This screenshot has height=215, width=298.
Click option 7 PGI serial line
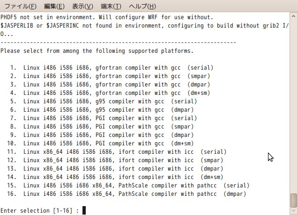point(104,118)
